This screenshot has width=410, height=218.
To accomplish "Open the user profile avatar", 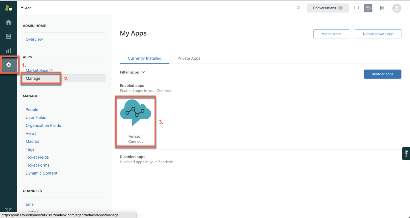I will point(397,8).
